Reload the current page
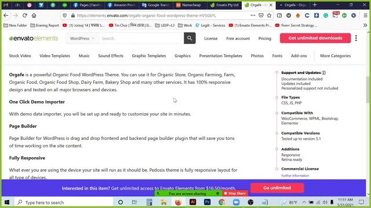The height and width of the screenshot is (208, 371). point(25,16)
